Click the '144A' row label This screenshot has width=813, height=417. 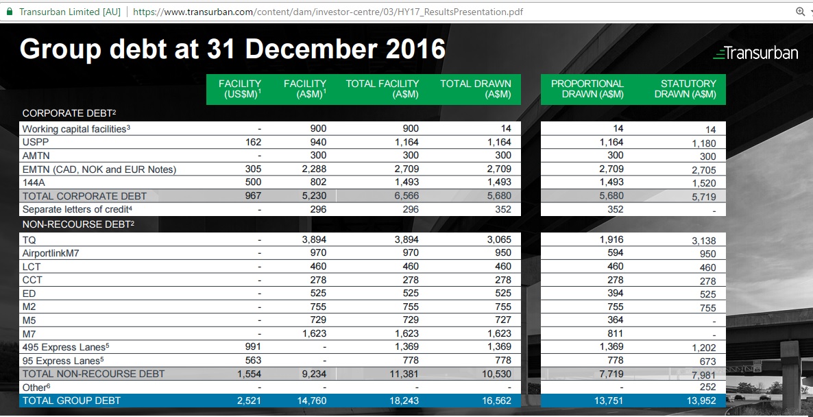click(34, 182)
